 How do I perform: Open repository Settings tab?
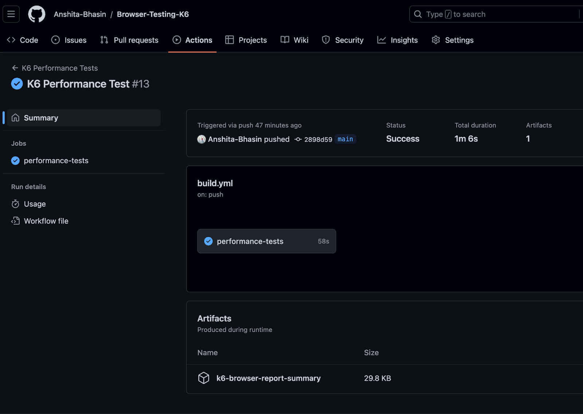(x=452, y=40)
